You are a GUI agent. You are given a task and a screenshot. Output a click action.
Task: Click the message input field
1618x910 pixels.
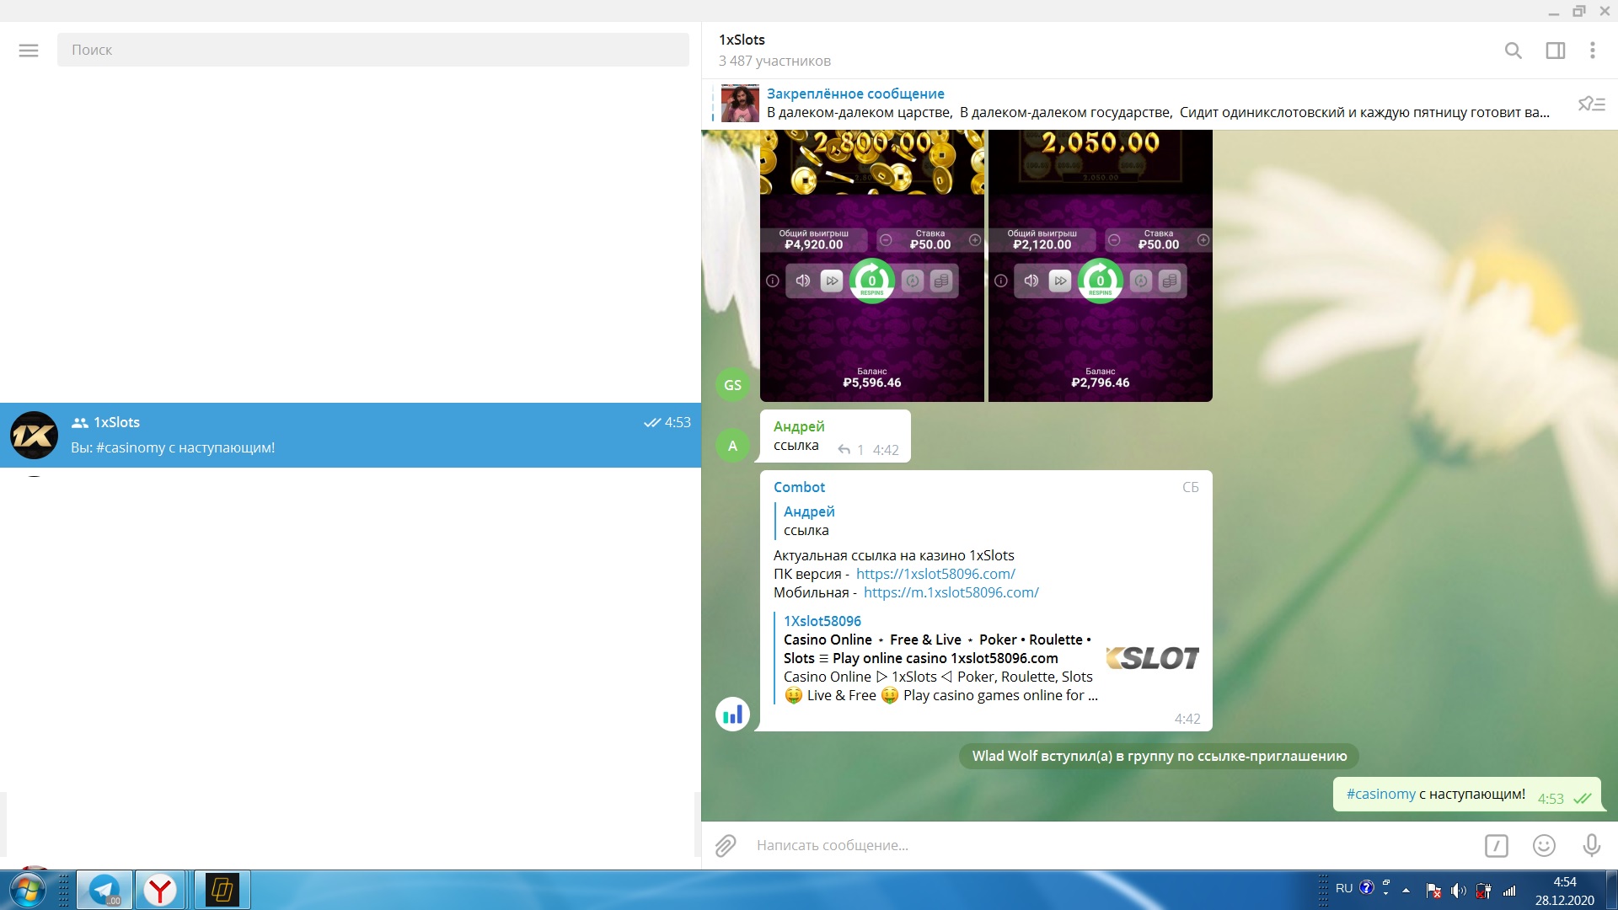tap(1096, 845)
